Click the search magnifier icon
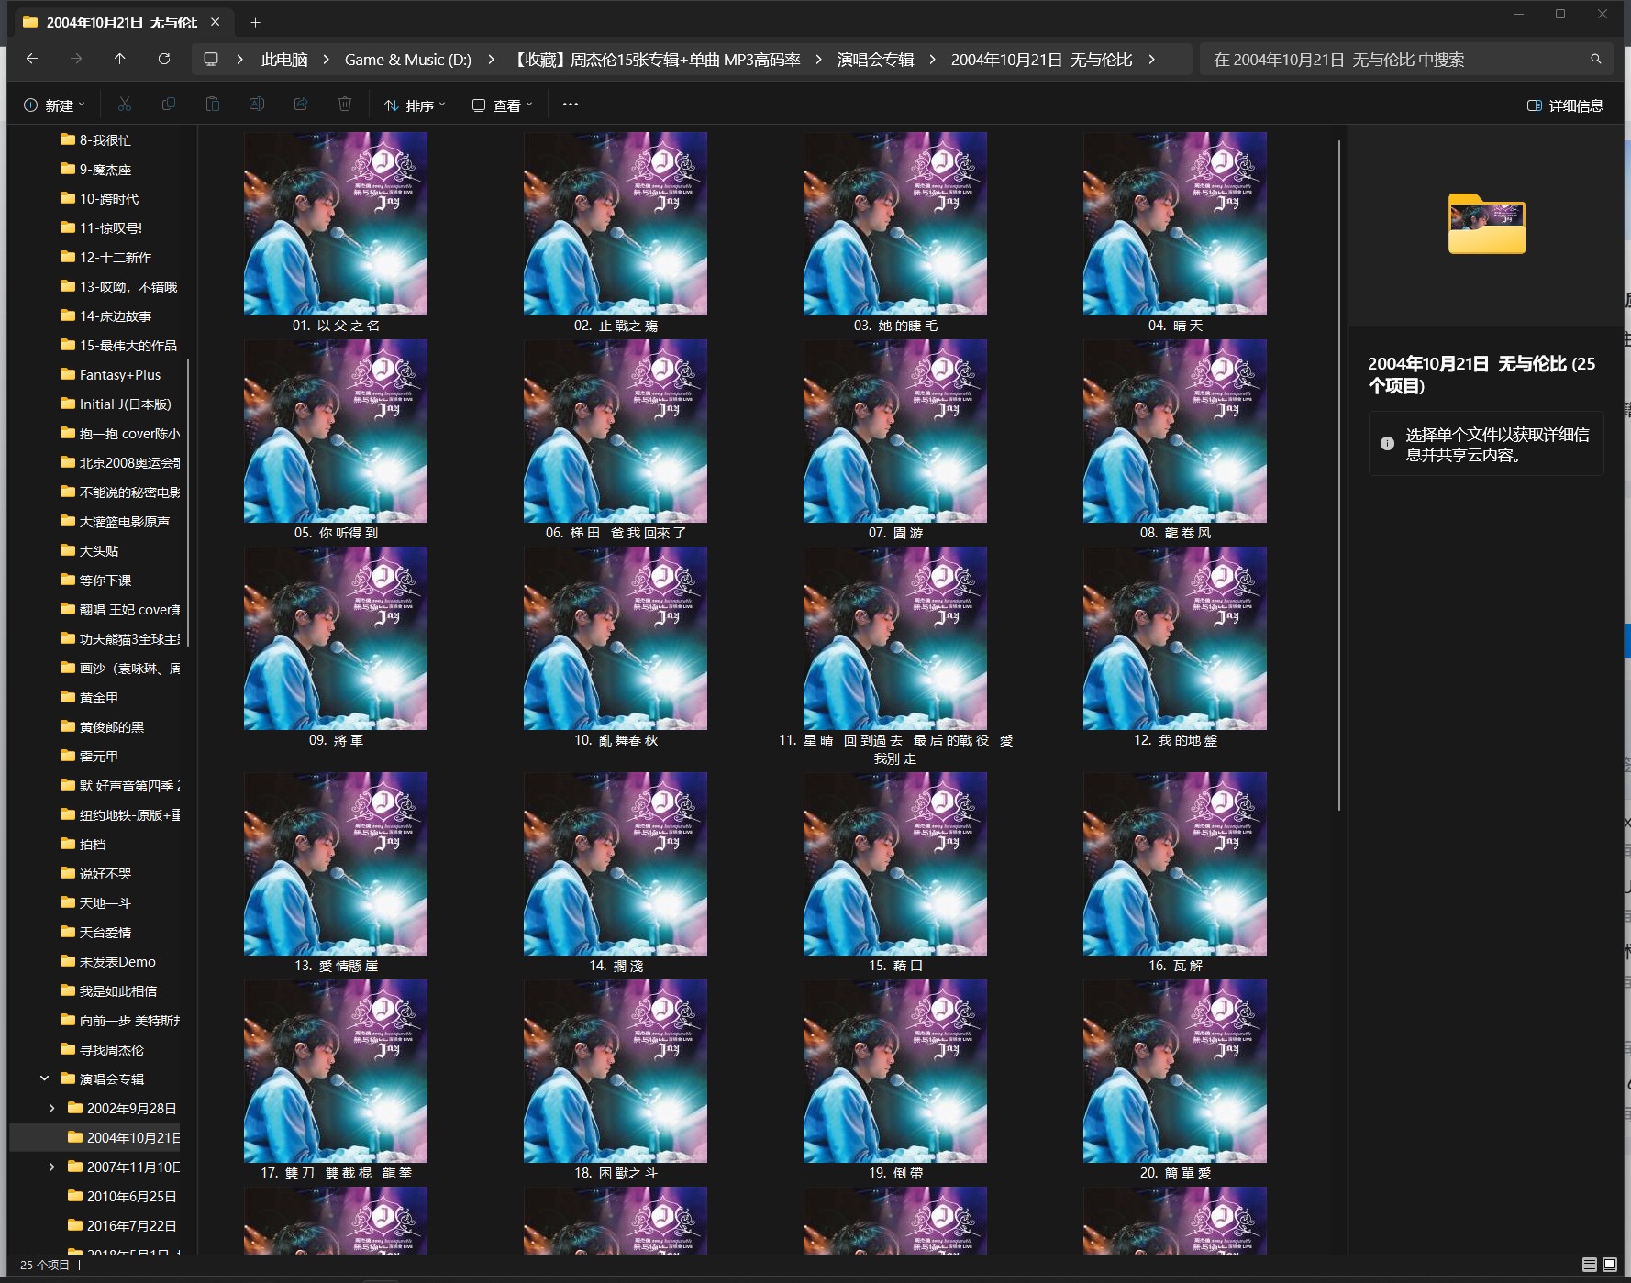This screenshot has height=1283, width=1631. (x=1596, y=60)
